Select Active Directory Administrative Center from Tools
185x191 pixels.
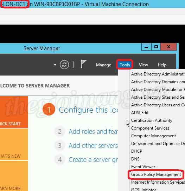coord(158,74)
